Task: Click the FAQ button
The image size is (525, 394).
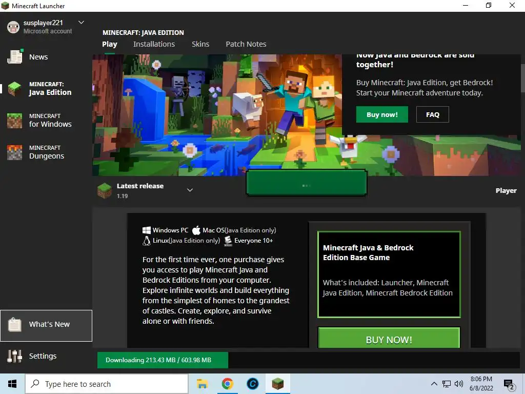Action: (x=433, y=114)
